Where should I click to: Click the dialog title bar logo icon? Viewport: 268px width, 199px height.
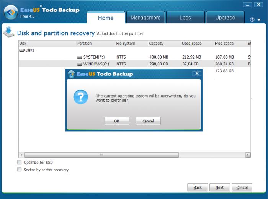[71, 74]
